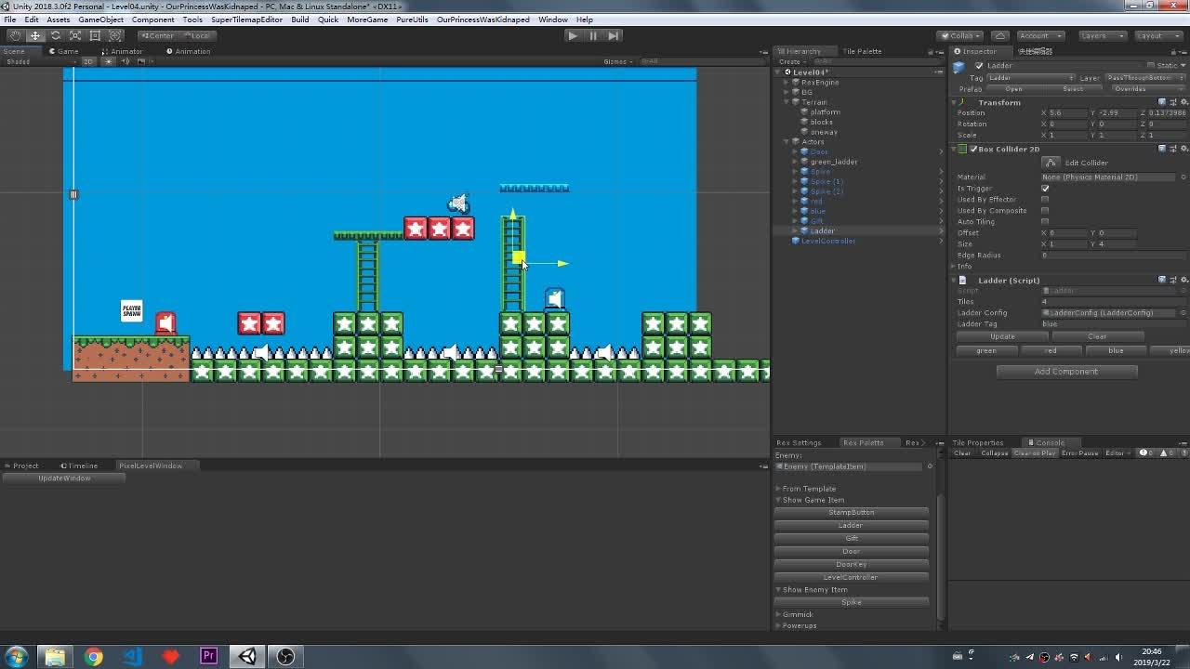Open Chrome from the taskbar
The image size is (1190, 669).
(93, 657)
